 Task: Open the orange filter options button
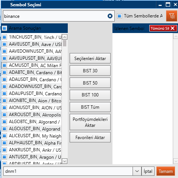[x=172, y=16]
